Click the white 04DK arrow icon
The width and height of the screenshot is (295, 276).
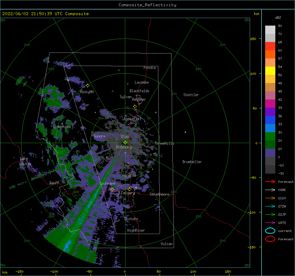point(270,190)
